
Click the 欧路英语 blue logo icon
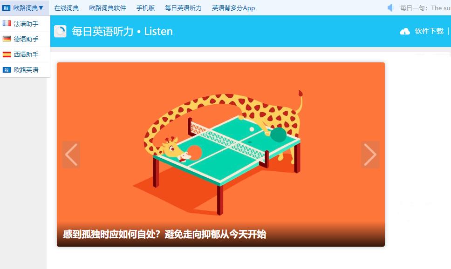(x=7, y=69)
